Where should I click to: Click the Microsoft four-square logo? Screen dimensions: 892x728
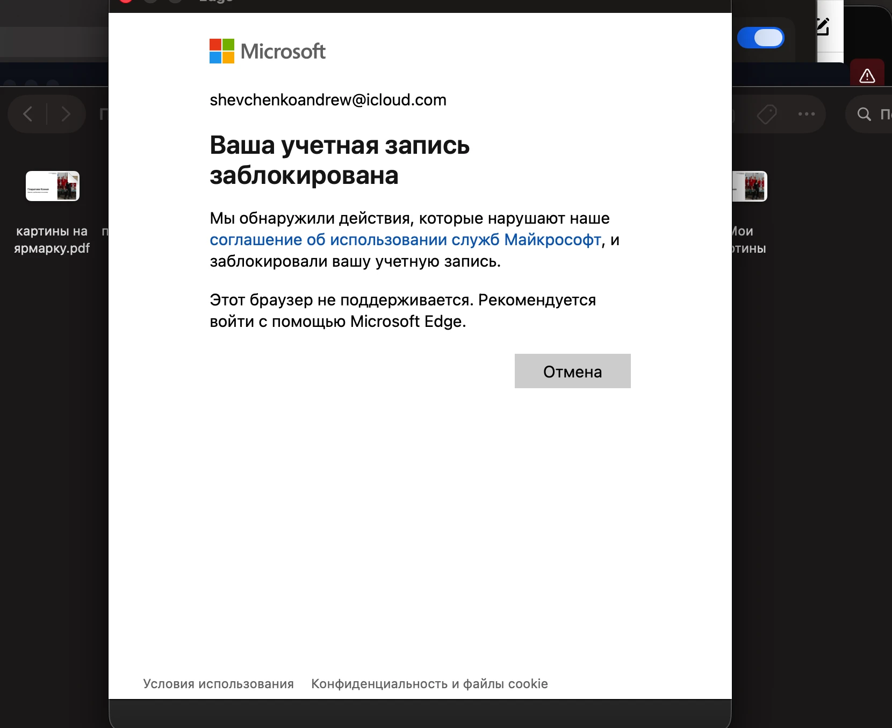tap(221, 51)
